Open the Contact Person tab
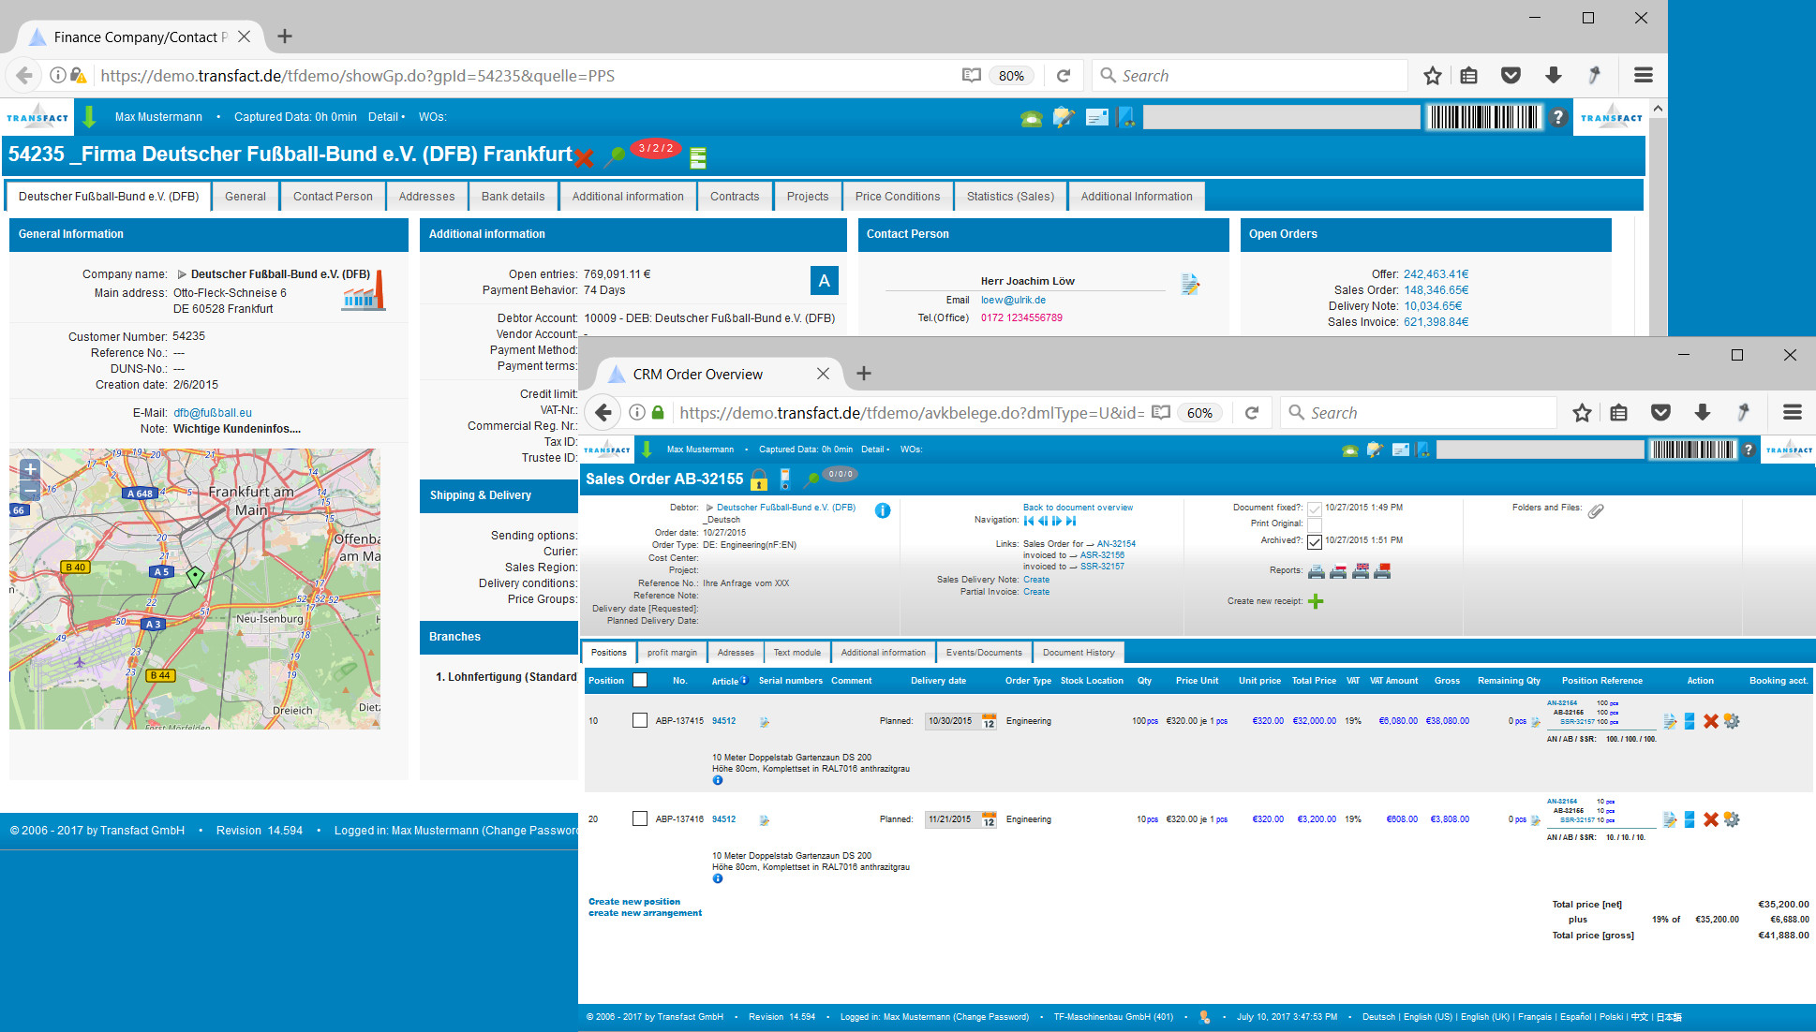Screen dimensions: 1816x1032 333,197
